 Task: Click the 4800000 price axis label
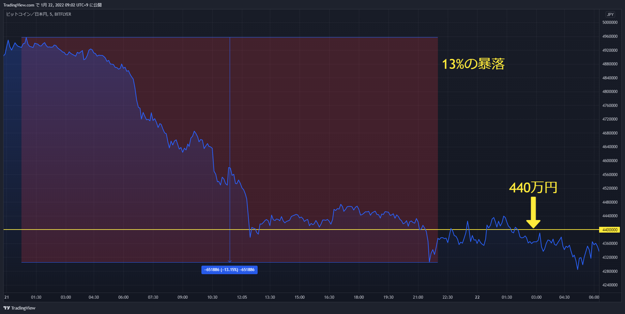610,92
